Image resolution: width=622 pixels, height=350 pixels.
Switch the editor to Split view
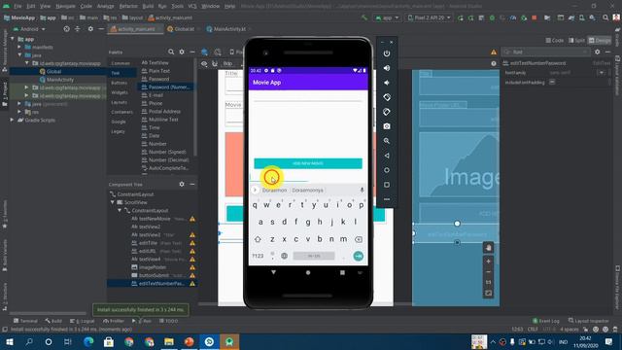pyautogui.click(x=576, y=41)
